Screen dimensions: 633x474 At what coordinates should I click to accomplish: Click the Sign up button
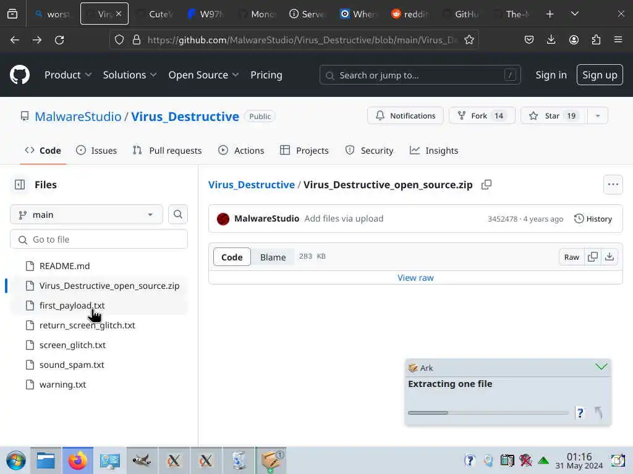pos(600,75)
